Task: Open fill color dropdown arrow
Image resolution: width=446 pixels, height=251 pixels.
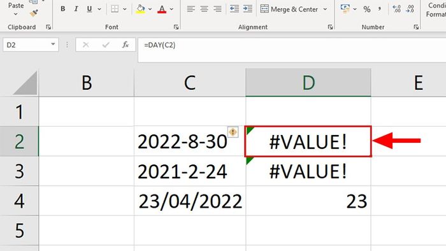Action: pos(150,9)
